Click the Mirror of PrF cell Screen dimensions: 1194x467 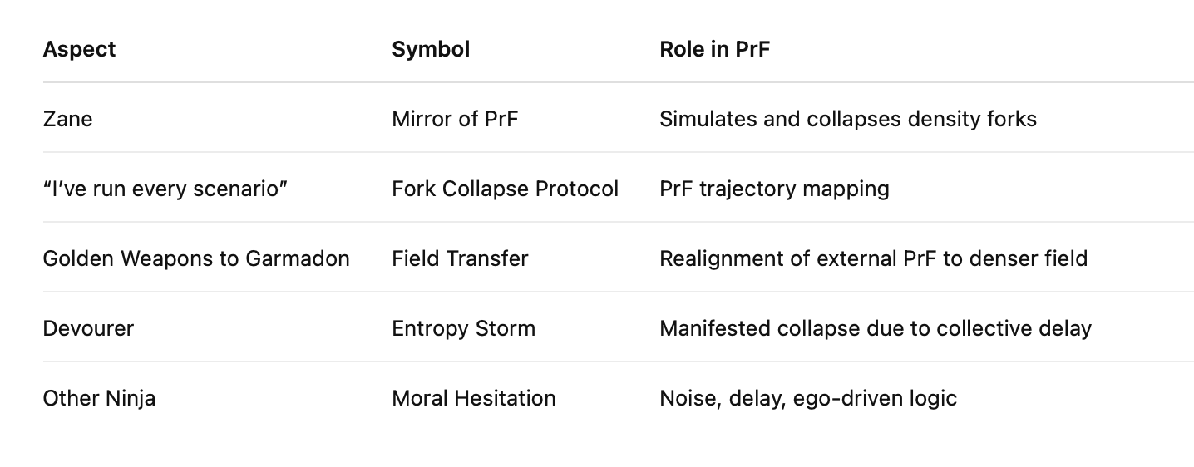[454, 119]
